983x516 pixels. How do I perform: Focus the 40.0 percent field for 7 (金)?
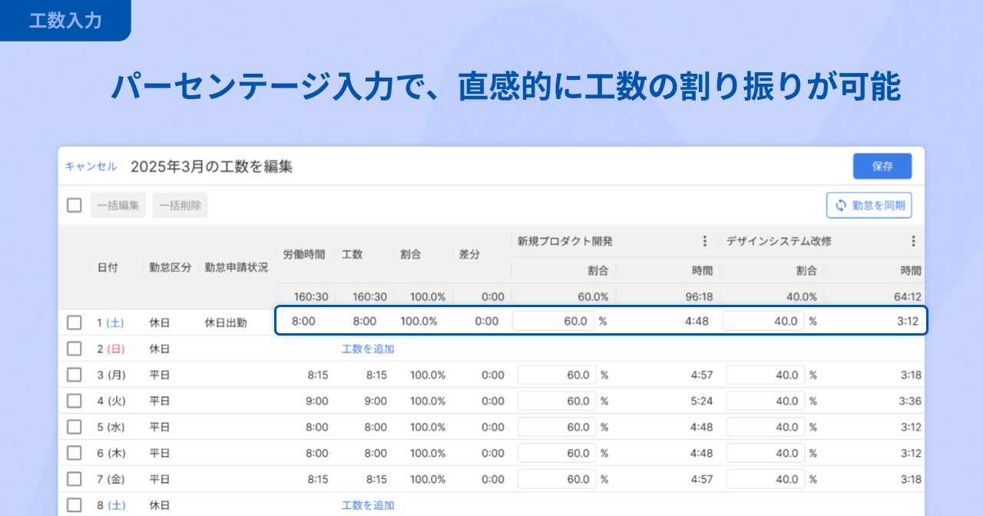click(x=766, y=479)
